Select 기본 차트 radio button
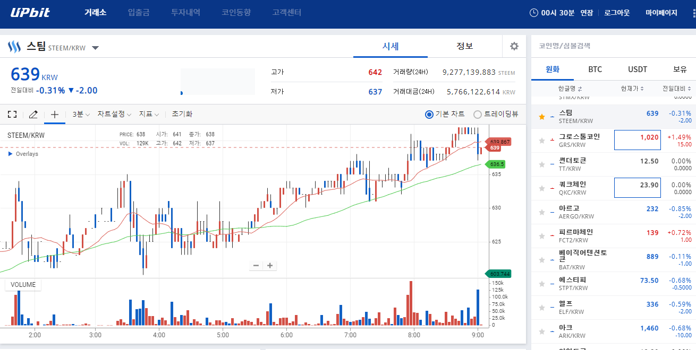This screenshot has width=696, height=350. coord(429,114)
